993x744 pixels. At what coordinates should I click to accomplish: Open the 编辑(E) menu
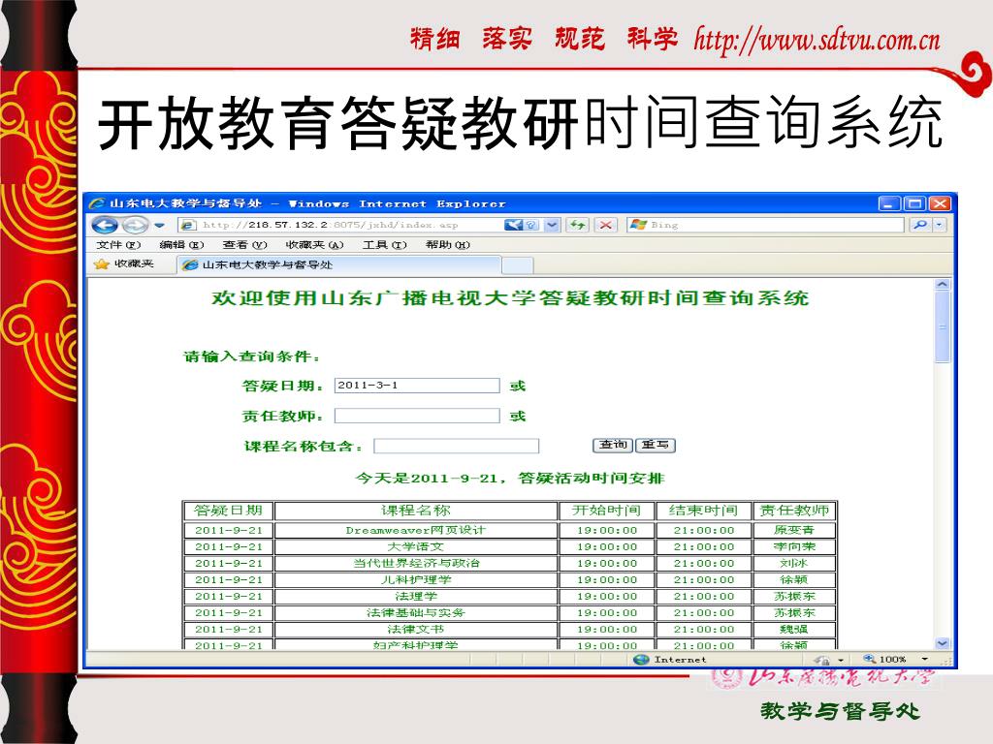point(181,245)
